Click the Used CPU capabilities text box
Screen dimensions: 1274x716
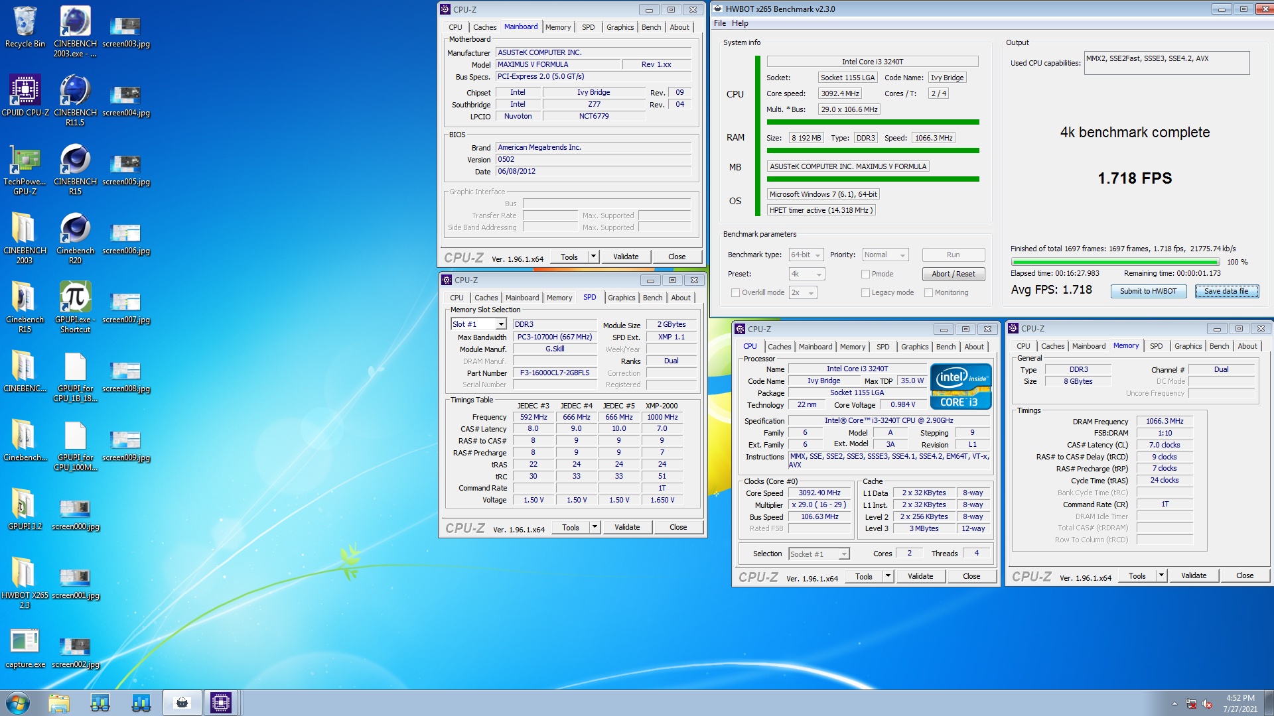(x=1167, y=63)
